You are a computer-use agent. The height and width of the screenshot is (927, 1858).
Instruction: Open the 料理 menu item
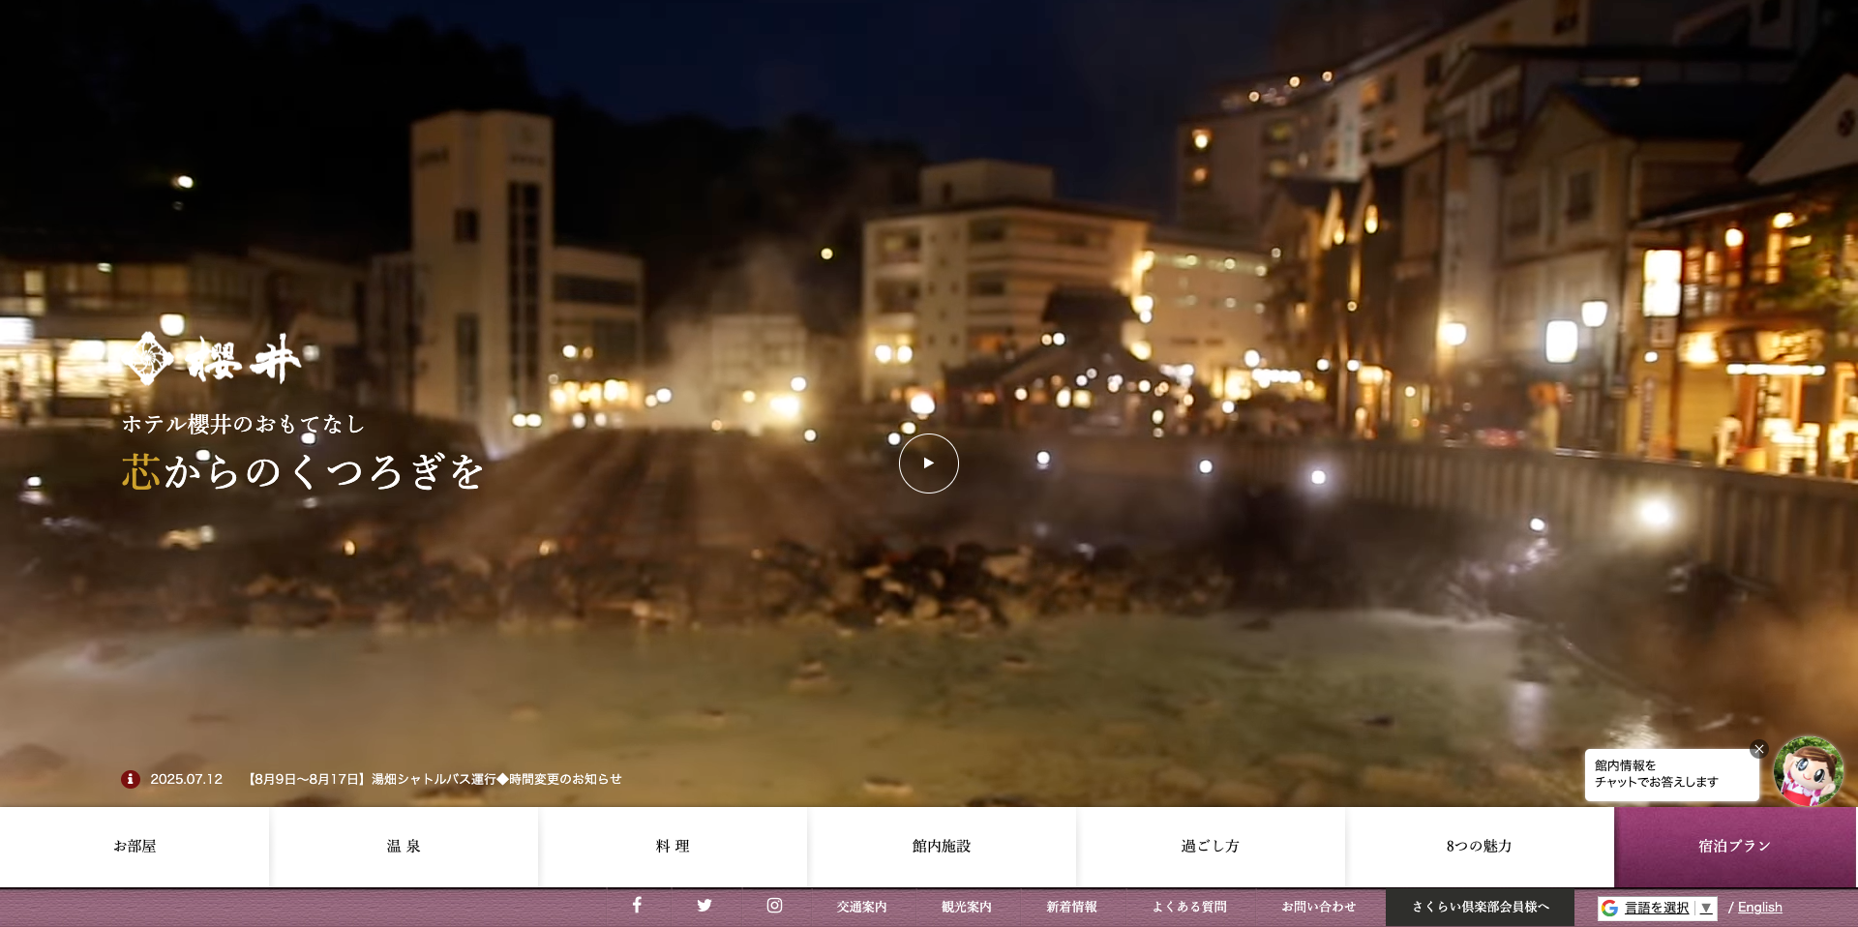[673, 847]
